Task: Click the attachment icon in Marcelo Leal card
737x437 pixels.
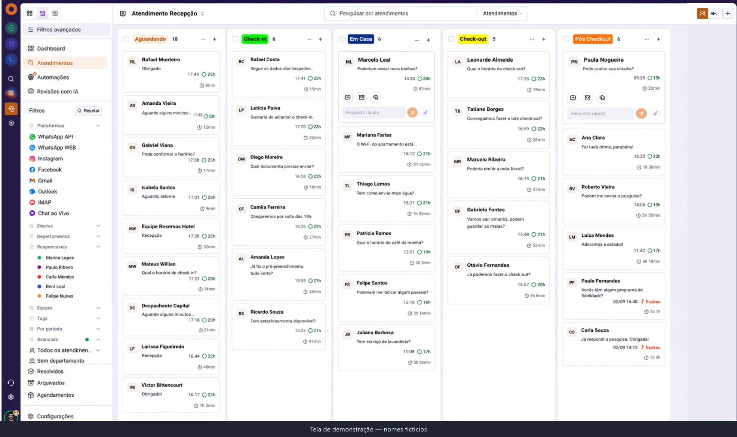Action: [x=425, y=113]
